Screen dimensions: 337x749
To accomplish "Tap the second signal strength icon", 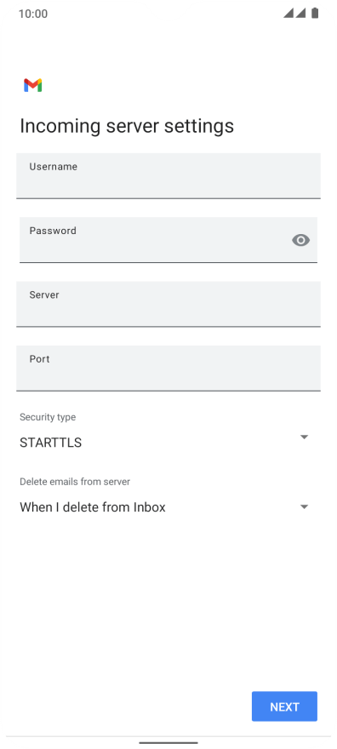I will pyautogui.click(x=300, y=14).
